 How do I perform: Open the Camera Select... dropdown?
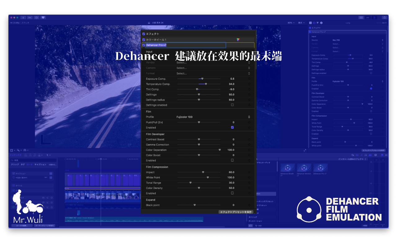click(213, 68)
